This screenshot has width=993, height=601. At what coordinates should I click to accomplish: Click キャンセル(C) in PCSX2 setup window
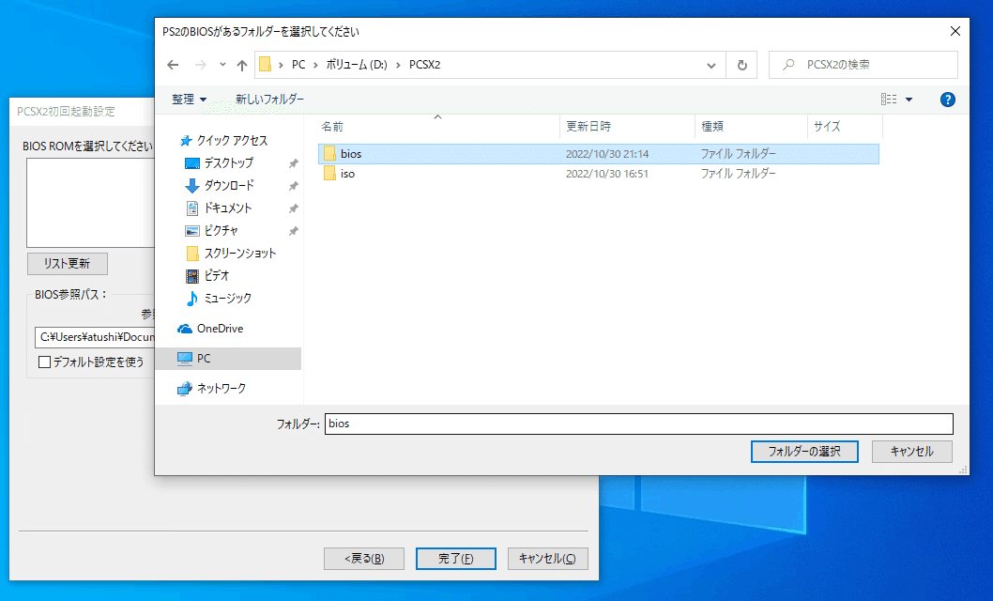548,559
